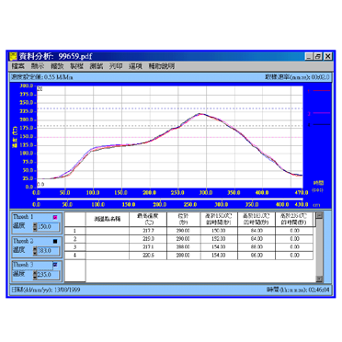Click the 217.7 max temperature cell

[148, 231]
